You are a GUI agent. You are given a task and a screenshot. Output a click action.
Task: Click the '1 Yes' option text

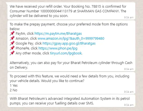click(x=14, y=86)
